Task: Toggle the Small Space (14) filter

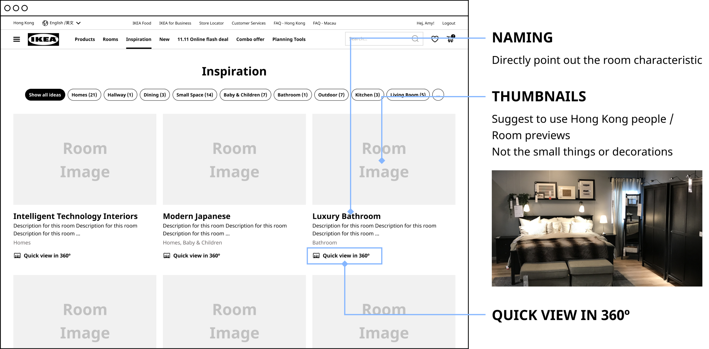Action: point(195,95)
